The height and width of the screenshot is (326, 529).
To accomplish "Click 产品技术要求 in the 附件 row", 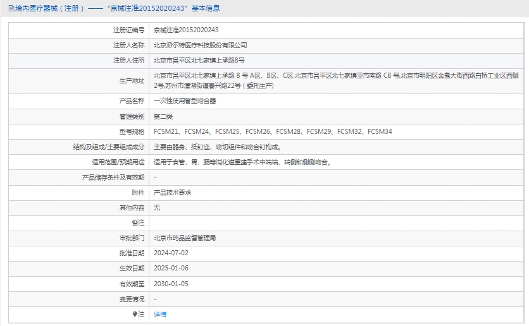I will tap(173, 192).
